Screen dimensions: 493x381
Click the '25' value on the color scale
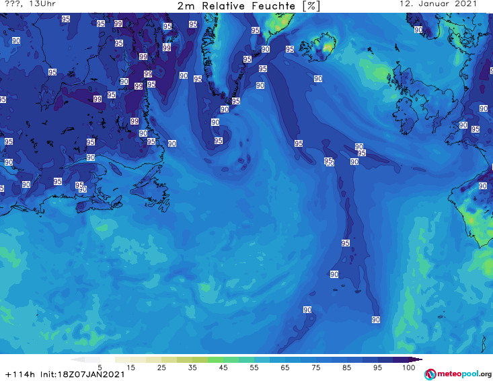161,368
